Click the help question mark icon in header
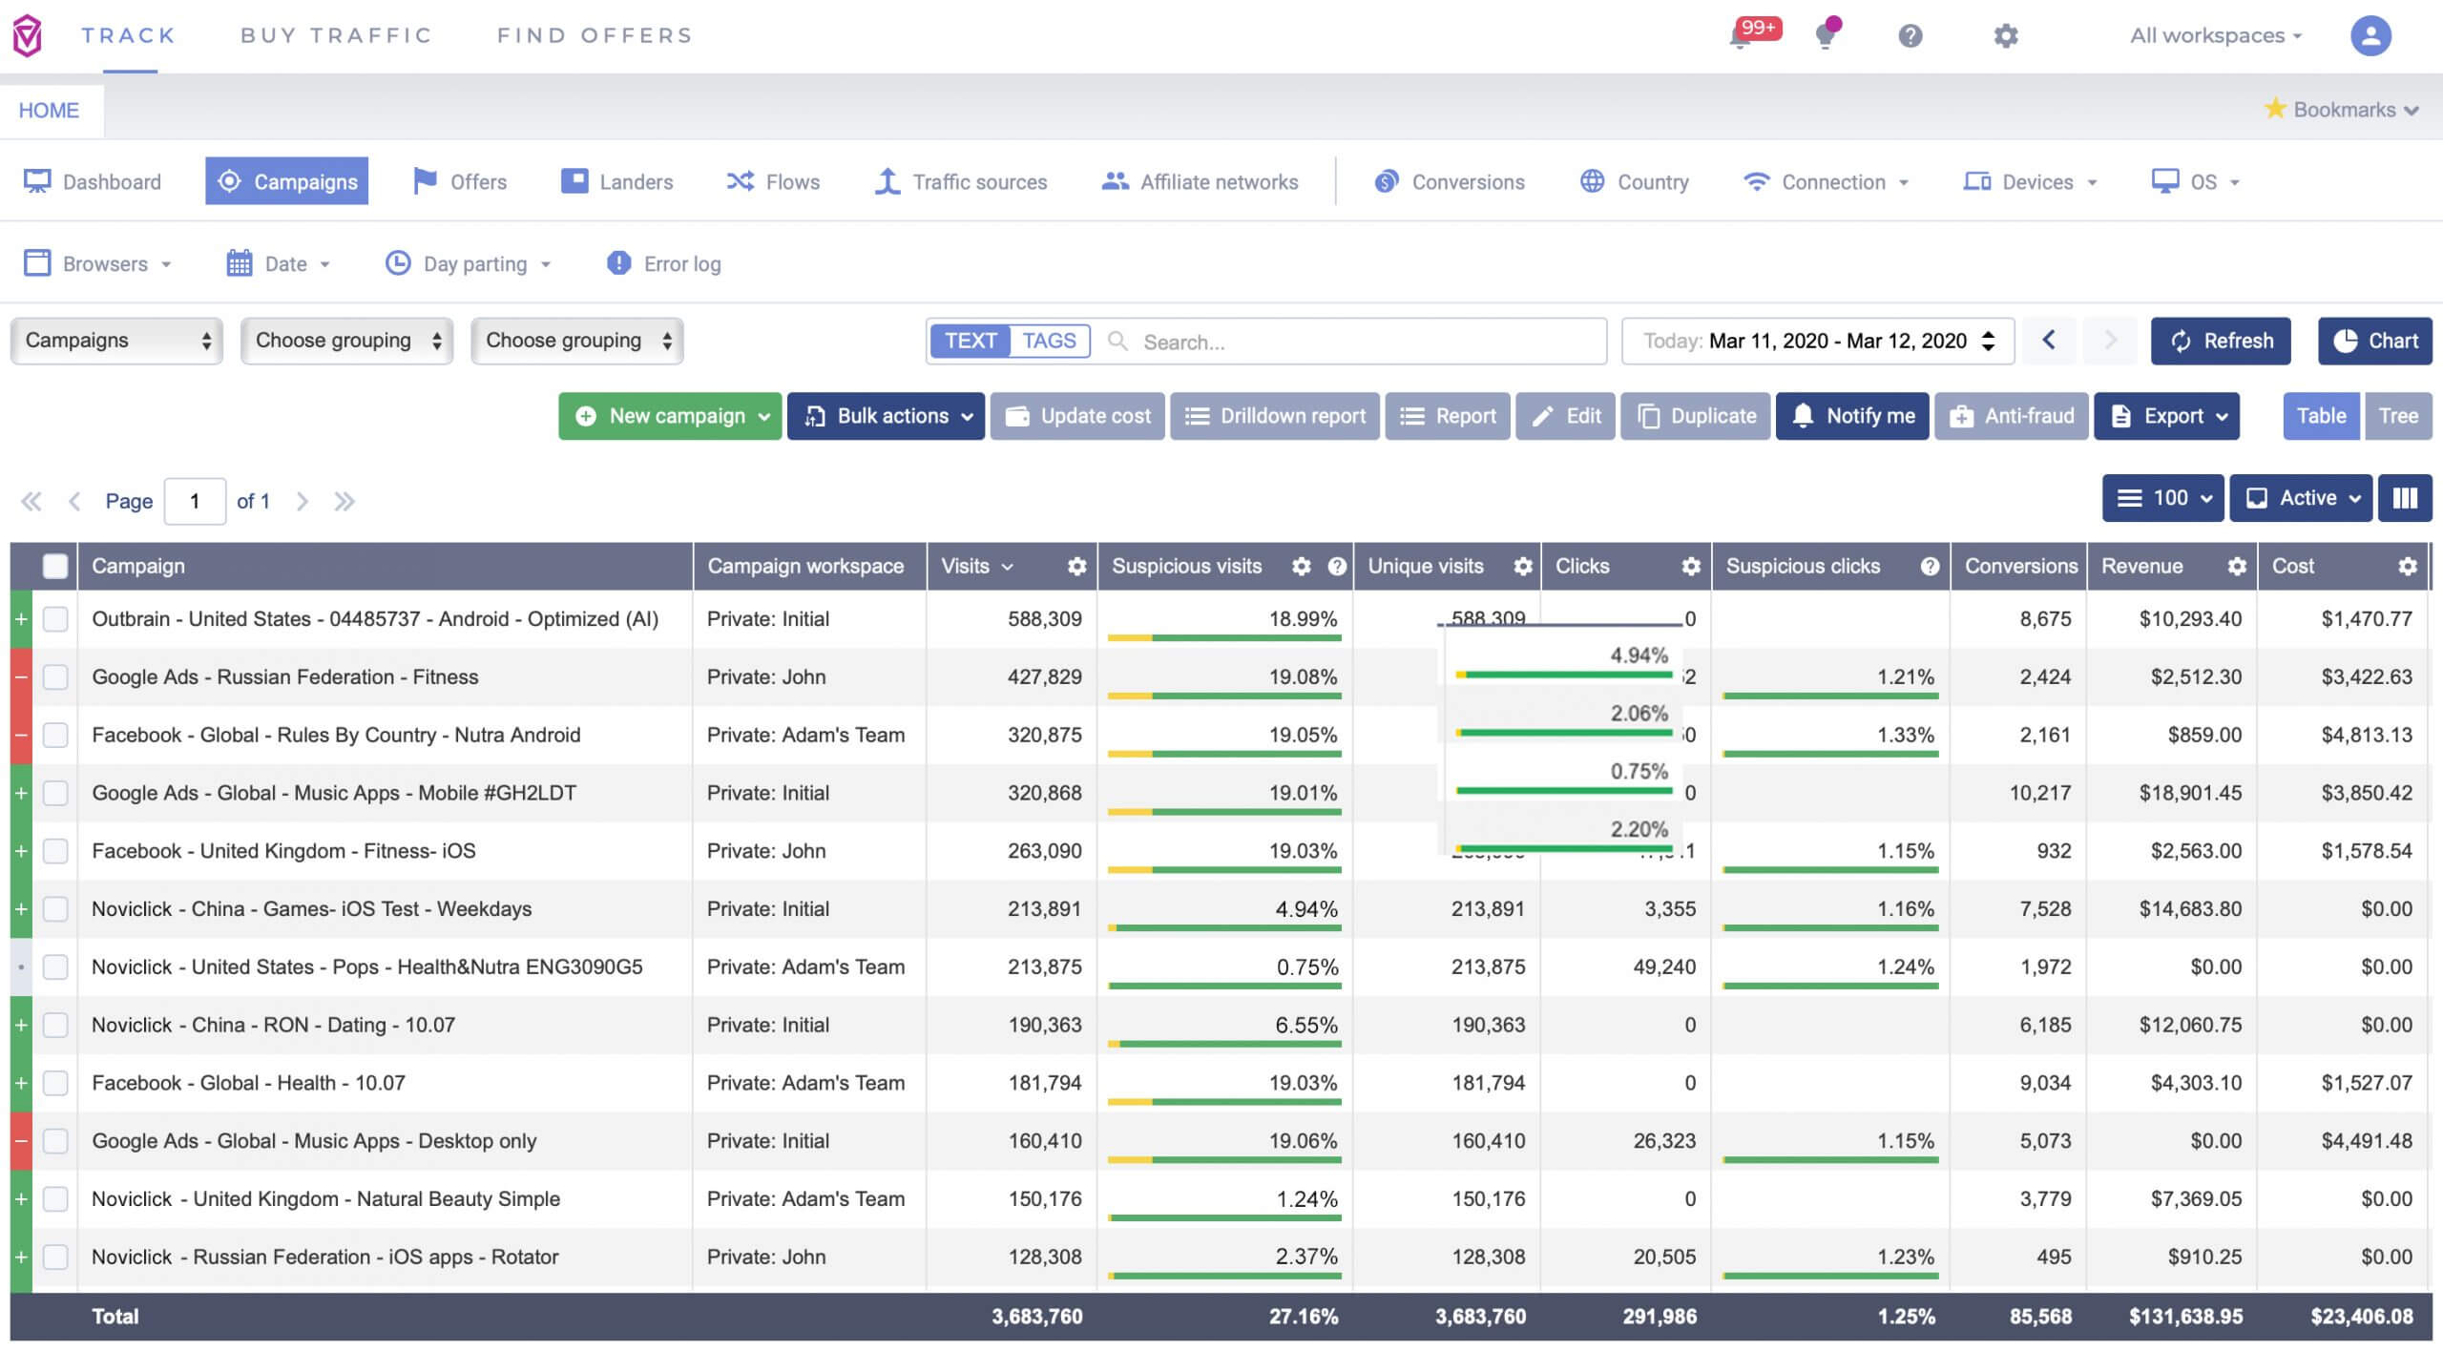 click(x=1910, y=36)
